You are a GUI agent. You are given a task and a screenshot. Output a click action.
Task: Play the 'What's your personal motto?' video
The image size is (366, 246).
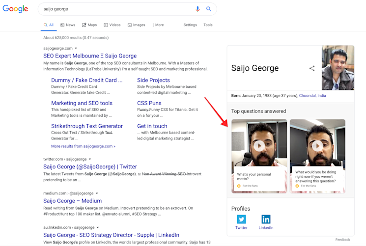259,146
